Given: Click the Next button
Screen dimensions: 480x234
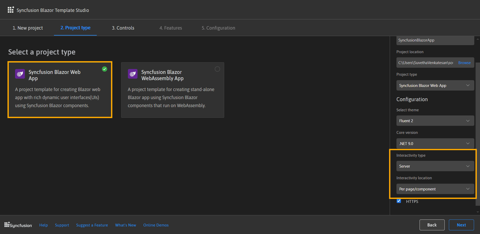Looking at the screenshot, I should pos(461,225).
